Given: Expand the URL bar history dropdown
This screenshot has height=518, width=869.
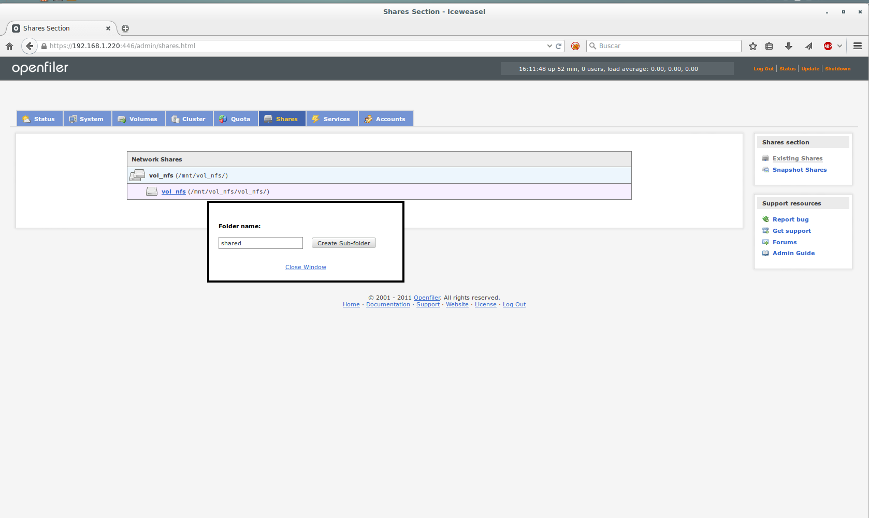Looking at the screenshot, I should click(x=549, y=46).
